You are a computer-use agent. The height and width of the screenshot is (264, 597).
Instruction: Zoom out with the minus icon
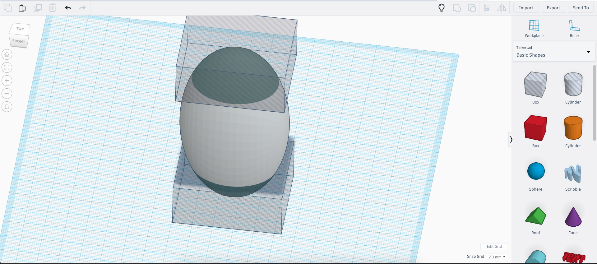tap(7, 94)
